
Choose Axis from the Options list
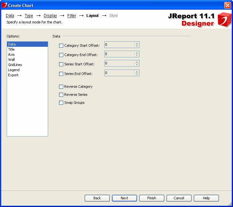[12, 54]
